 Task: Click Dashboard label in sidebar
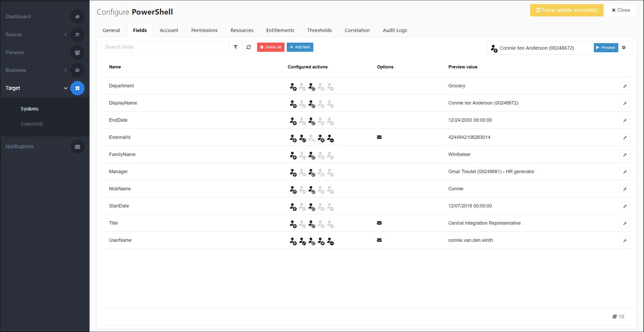[18, 16]
